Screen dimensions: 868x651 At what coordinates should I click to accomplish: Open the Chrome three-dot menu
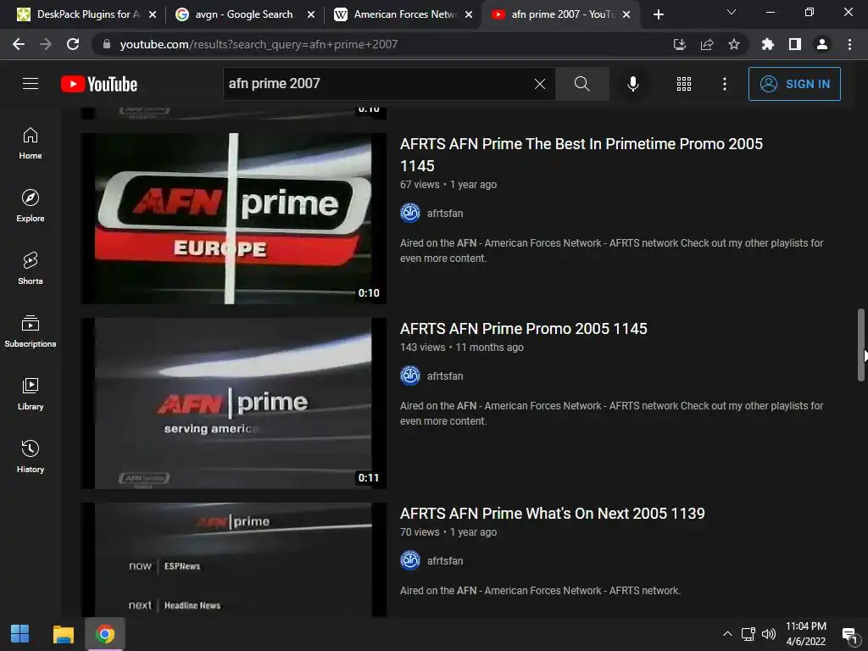coord(849,44)
